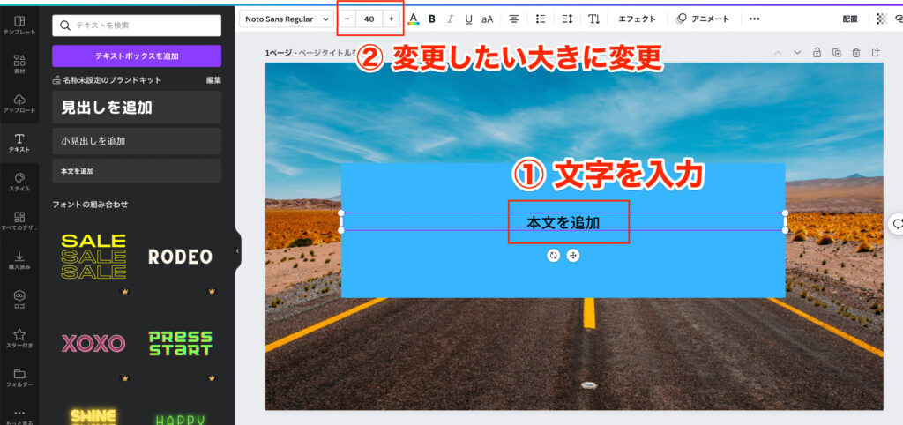
Task: Toggle italic formatting
Action: (x=451, y=19)
